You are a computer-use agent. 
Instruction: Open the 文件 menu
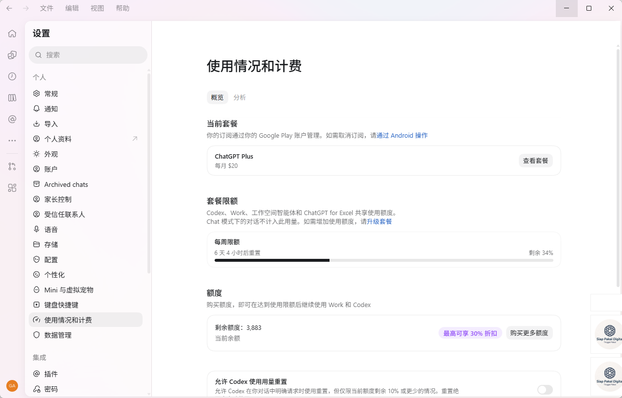(47, 8)
